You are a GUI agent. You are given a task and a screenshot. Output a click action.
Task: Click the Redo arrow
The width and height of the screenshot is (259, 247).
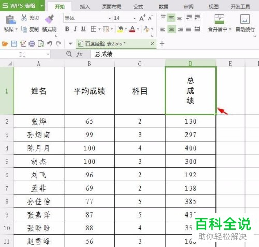59,44
